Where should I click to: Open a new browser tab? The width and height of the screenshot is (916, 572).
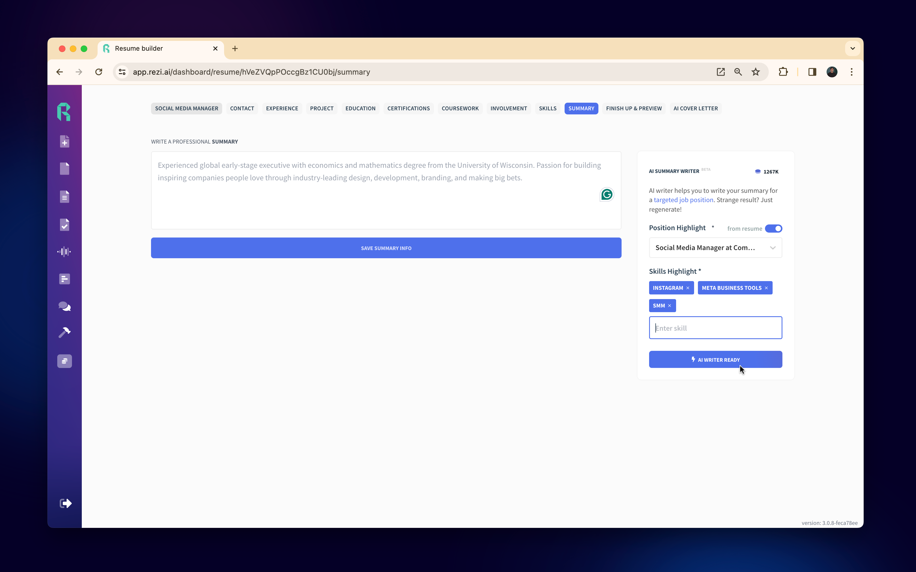tap(235, 48)
